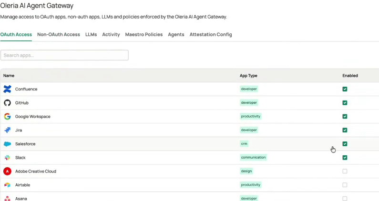This screenshot has width=379, height=201.
Task: Click the productivity tag in Airtable row
Action: click(250, 185)
